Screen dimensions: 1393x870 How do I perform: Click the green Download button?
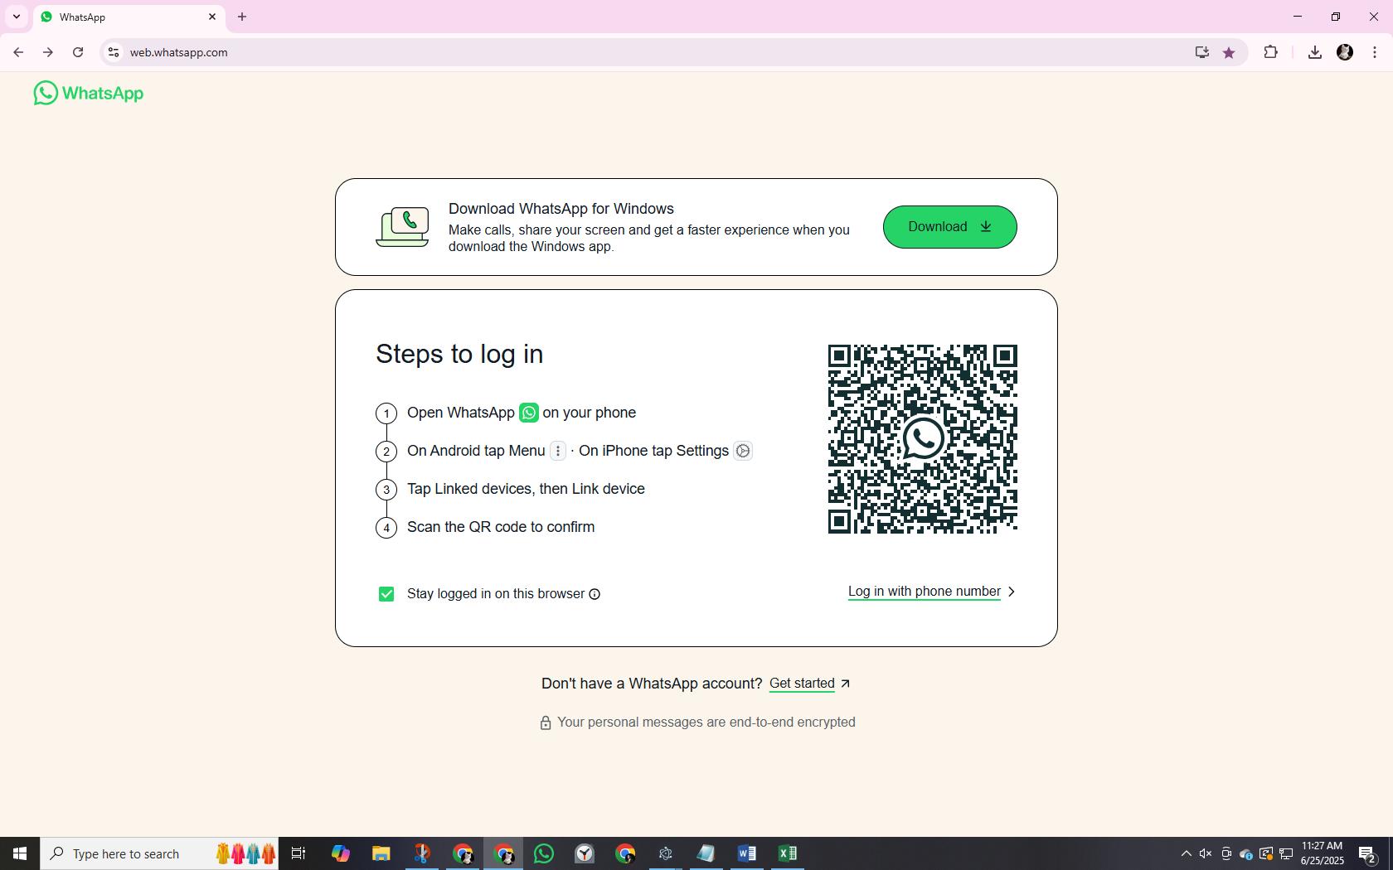tap(949, 227)
